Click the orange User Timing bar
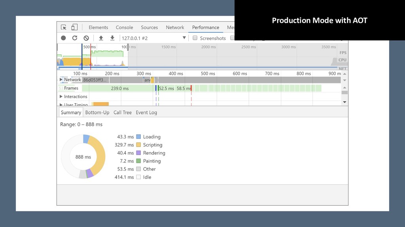This screenshot has width=405, height=227. (x=101, y=104)
